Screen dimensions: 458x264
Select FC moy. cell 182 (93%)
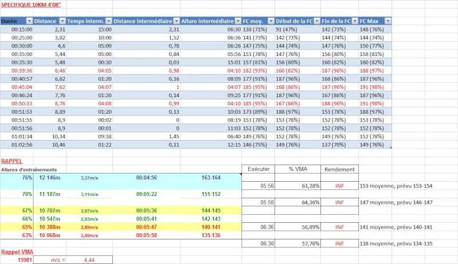pyautogui.click(x=258, y=70)
